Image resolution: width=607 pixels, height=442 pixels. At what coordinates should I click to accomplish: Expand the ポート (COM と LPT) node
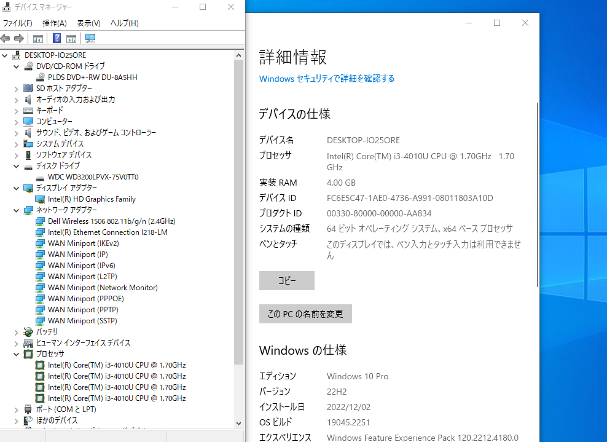(x=16, y=410)
